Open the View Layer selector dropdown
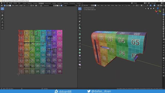This screenshot has width=165, height=93. (149, 3)
